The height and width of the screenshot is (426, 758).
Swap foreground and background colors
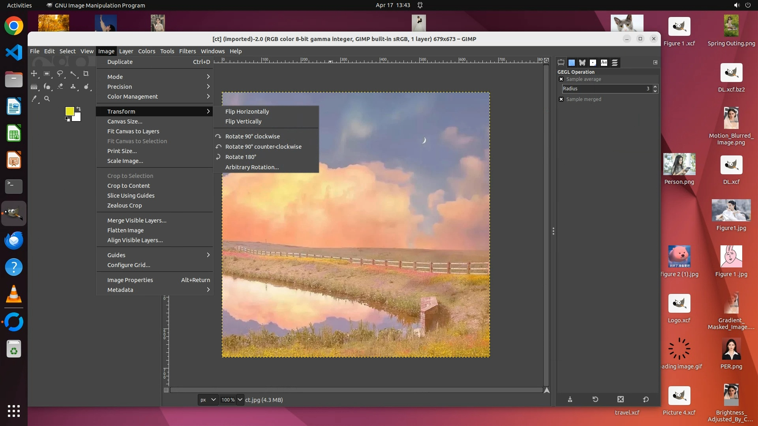pyautogui.click(x=78, y=109)
